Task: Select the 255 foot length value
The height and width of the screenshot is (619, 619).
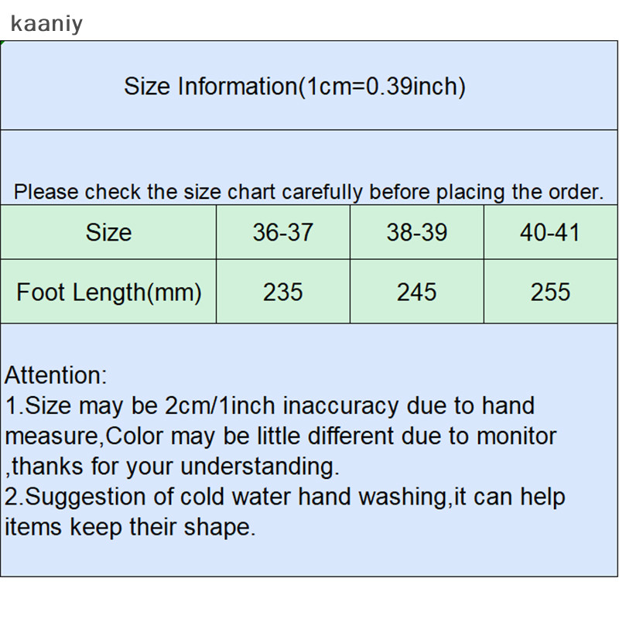Action: (x=551, y=292)
